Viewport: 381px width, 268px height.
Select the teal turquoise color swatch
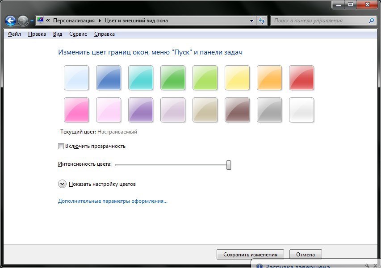141,78
